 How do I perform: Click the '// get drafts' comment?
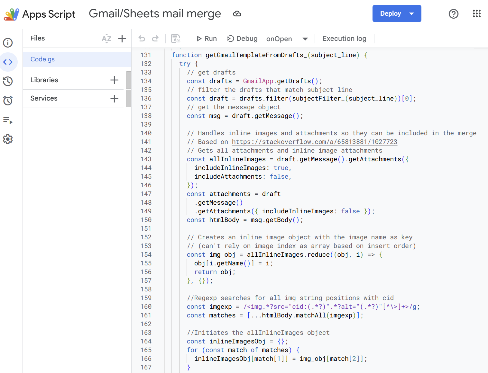211,72
